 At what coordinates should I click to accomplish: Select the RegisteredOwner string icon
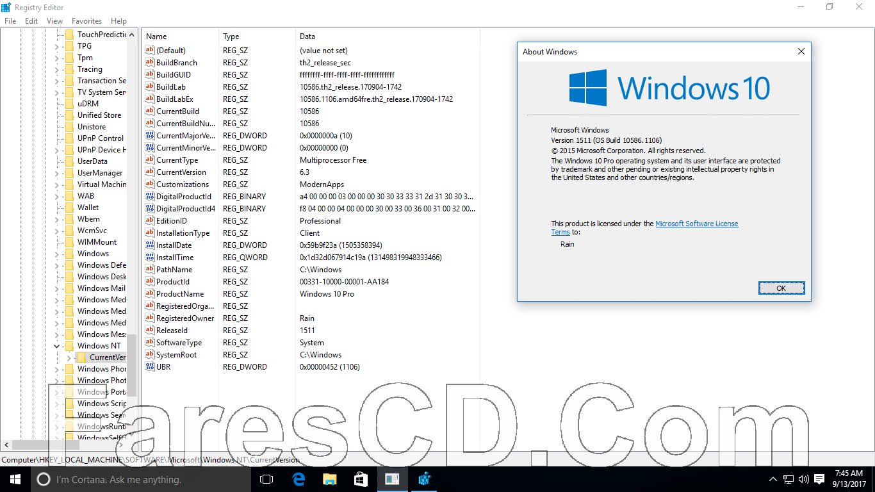pos(150,318)
